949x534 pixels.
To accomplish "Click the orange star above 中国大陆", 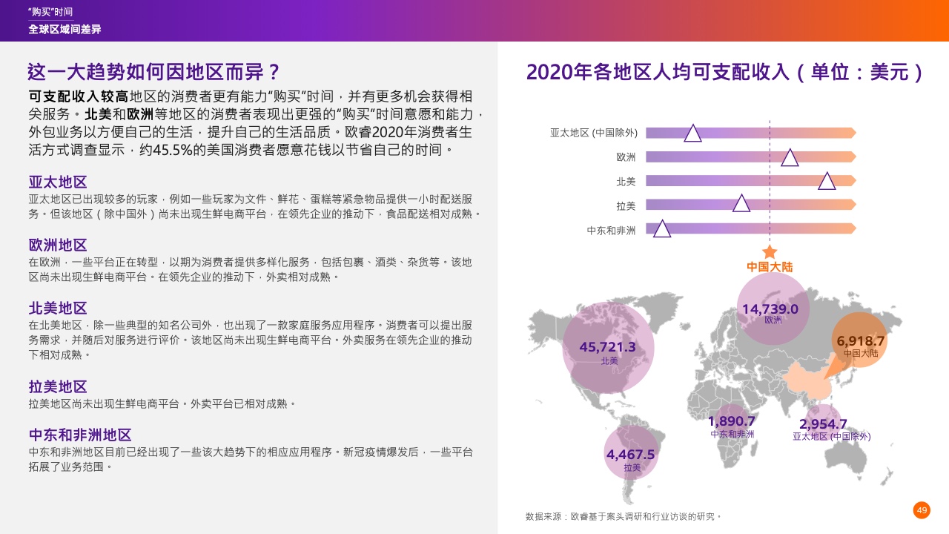I will [770, 252].
